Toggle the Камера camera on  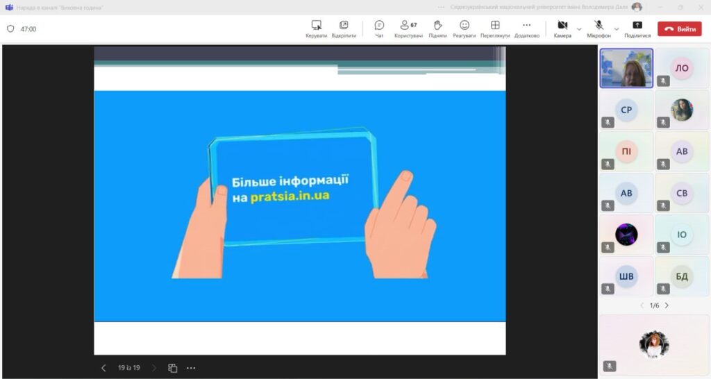pos(562,28)
